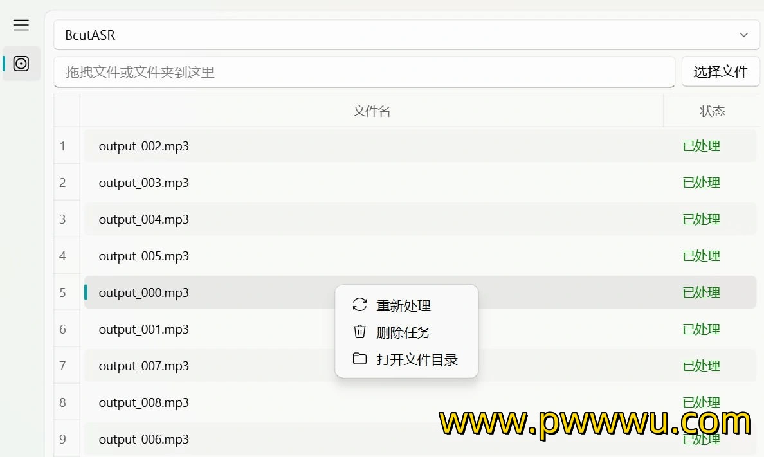Click 已处理 status of output_003.mp3
This screenshot has height=457, width=764.
(x=701, y=182)
